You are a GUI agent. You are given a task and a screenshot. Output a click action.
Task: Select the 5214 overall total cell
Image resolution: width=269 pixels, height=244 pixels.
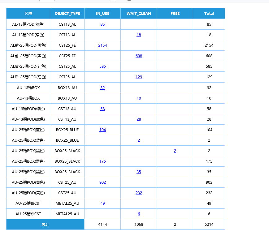[x=209, y=225]
